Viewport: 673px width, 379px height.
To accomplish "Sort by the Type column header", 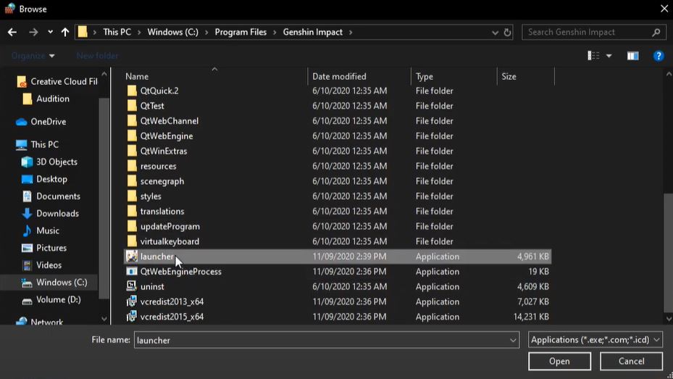I will click(424, 76).
